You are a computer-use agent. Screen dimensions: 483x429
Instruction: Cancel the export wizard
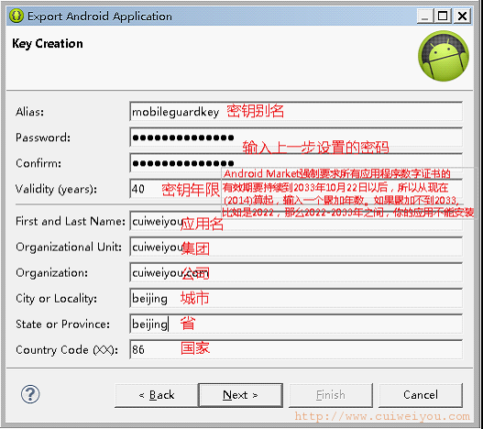pos(421,395)
